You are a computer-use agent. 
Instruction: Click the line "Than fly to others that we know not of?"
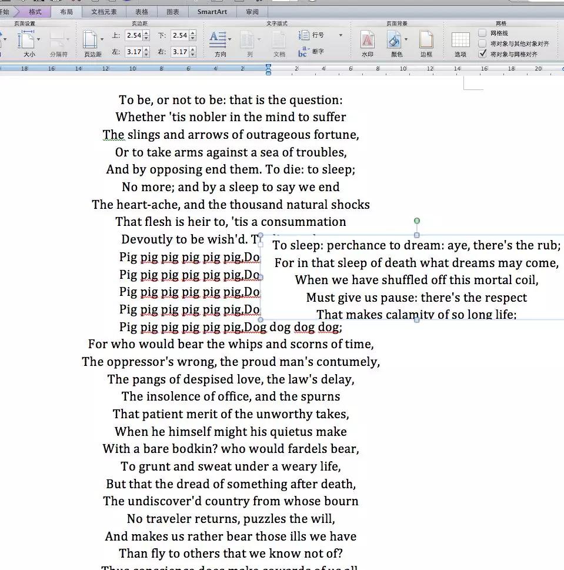pos(231,554)
